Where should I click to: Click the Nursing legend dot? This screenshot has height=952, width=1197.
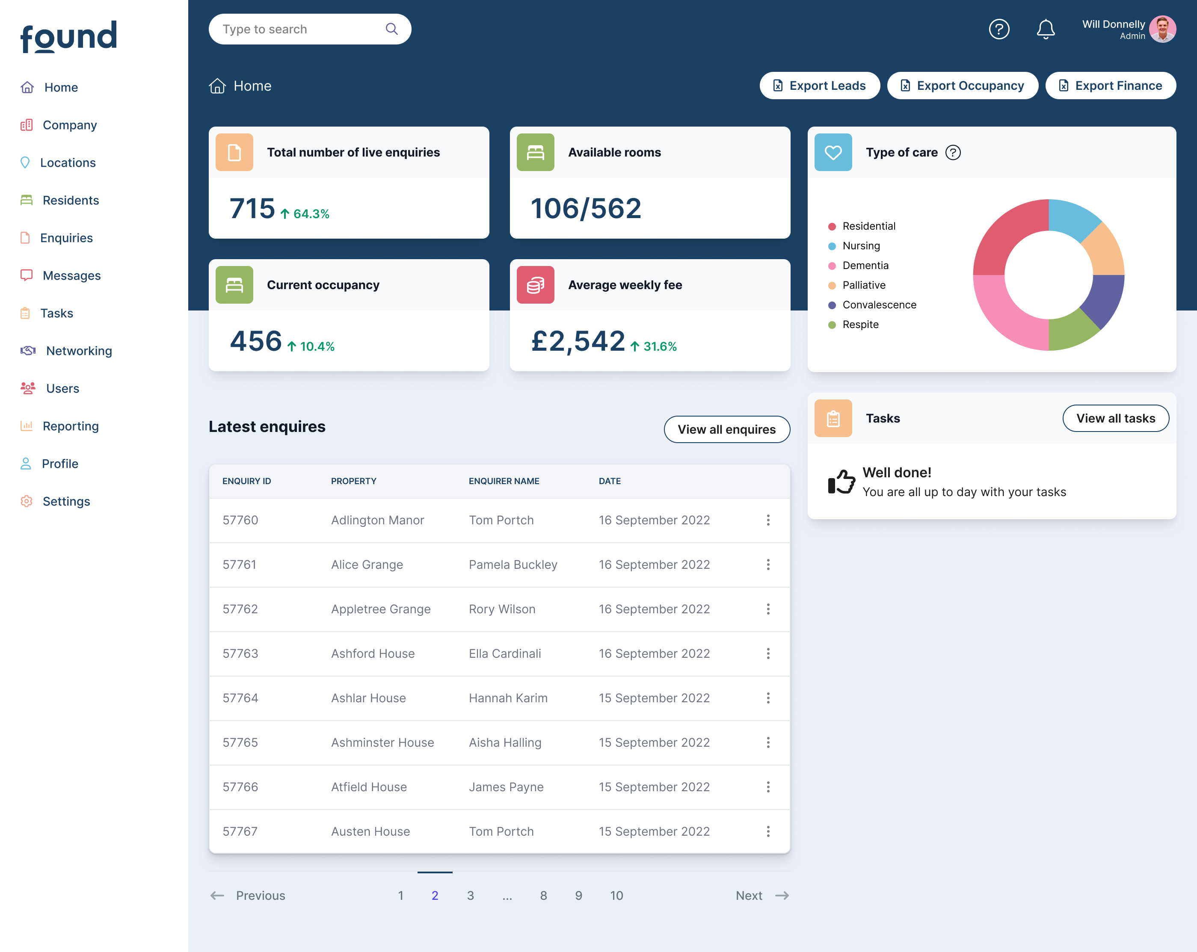pos(832,246)
